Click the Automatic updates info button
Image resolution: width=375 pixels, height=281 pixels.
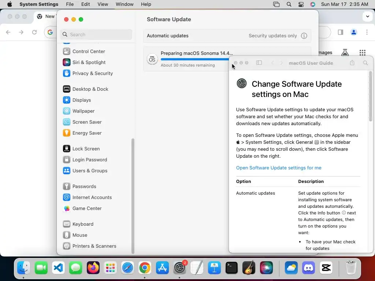(304, 36)
